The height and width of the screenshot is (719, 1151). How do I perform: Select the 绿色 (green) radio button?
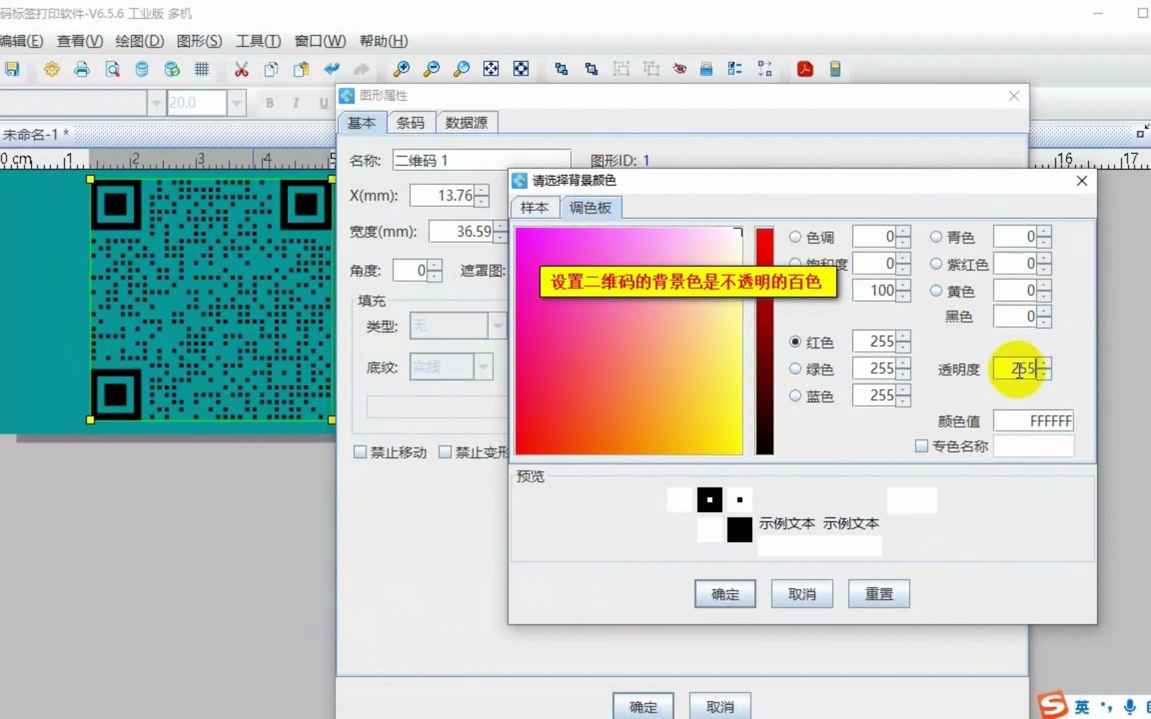click(795, 368)
